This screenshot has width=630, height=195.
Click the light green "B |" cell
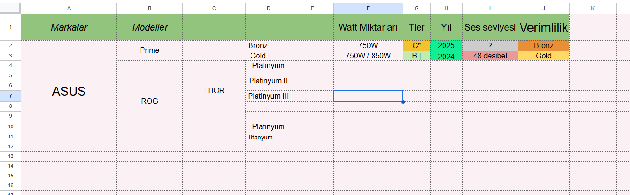pyautogui.click(x=417, y=56)
